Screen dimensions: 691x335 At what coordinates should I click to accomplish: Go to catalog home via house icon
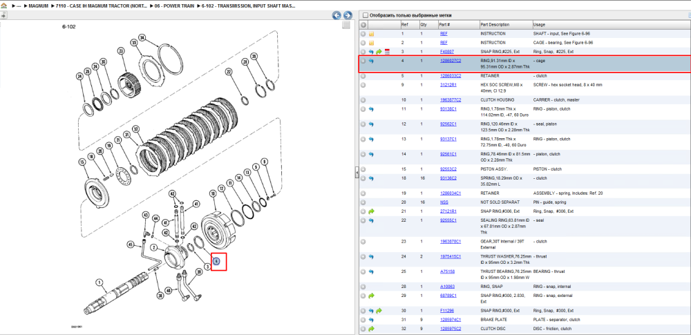click(x=3, y=7)
